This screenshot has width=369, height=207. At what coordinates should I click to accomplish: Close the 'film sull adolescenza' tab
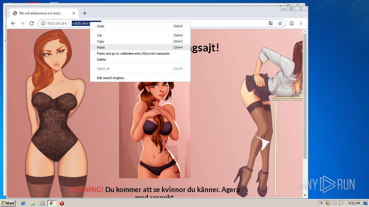[74, 13]
